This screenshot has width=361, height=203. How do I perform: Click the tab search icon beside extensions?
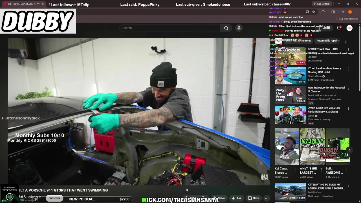(x=333, y=12)
